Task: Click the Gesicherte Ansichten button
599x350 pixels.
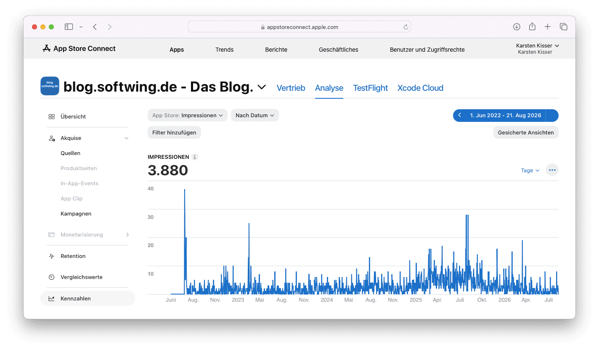Action: [526, 132]
